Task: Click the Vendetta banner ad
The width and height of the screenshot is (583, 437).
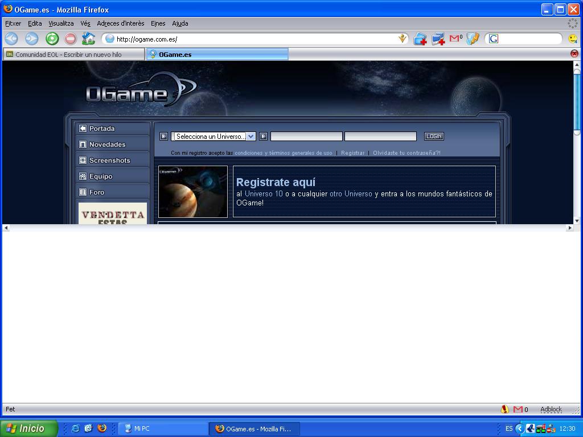Action: coord(113,213)
